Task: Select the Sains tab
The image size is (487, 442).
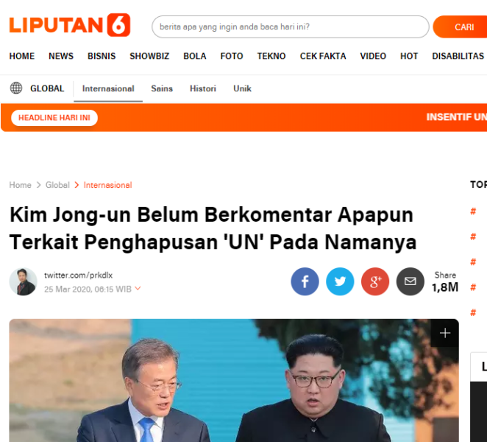Action: (162, 88)
